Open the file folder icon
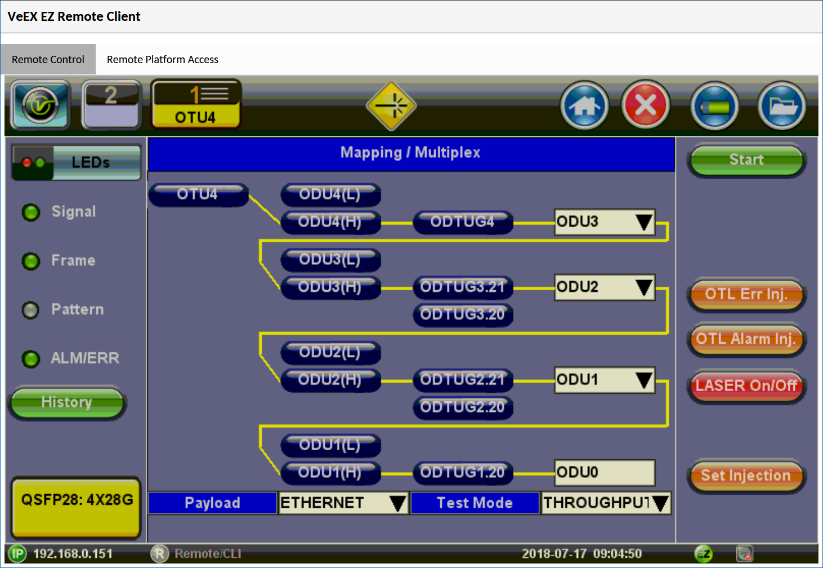 (782, 106)
